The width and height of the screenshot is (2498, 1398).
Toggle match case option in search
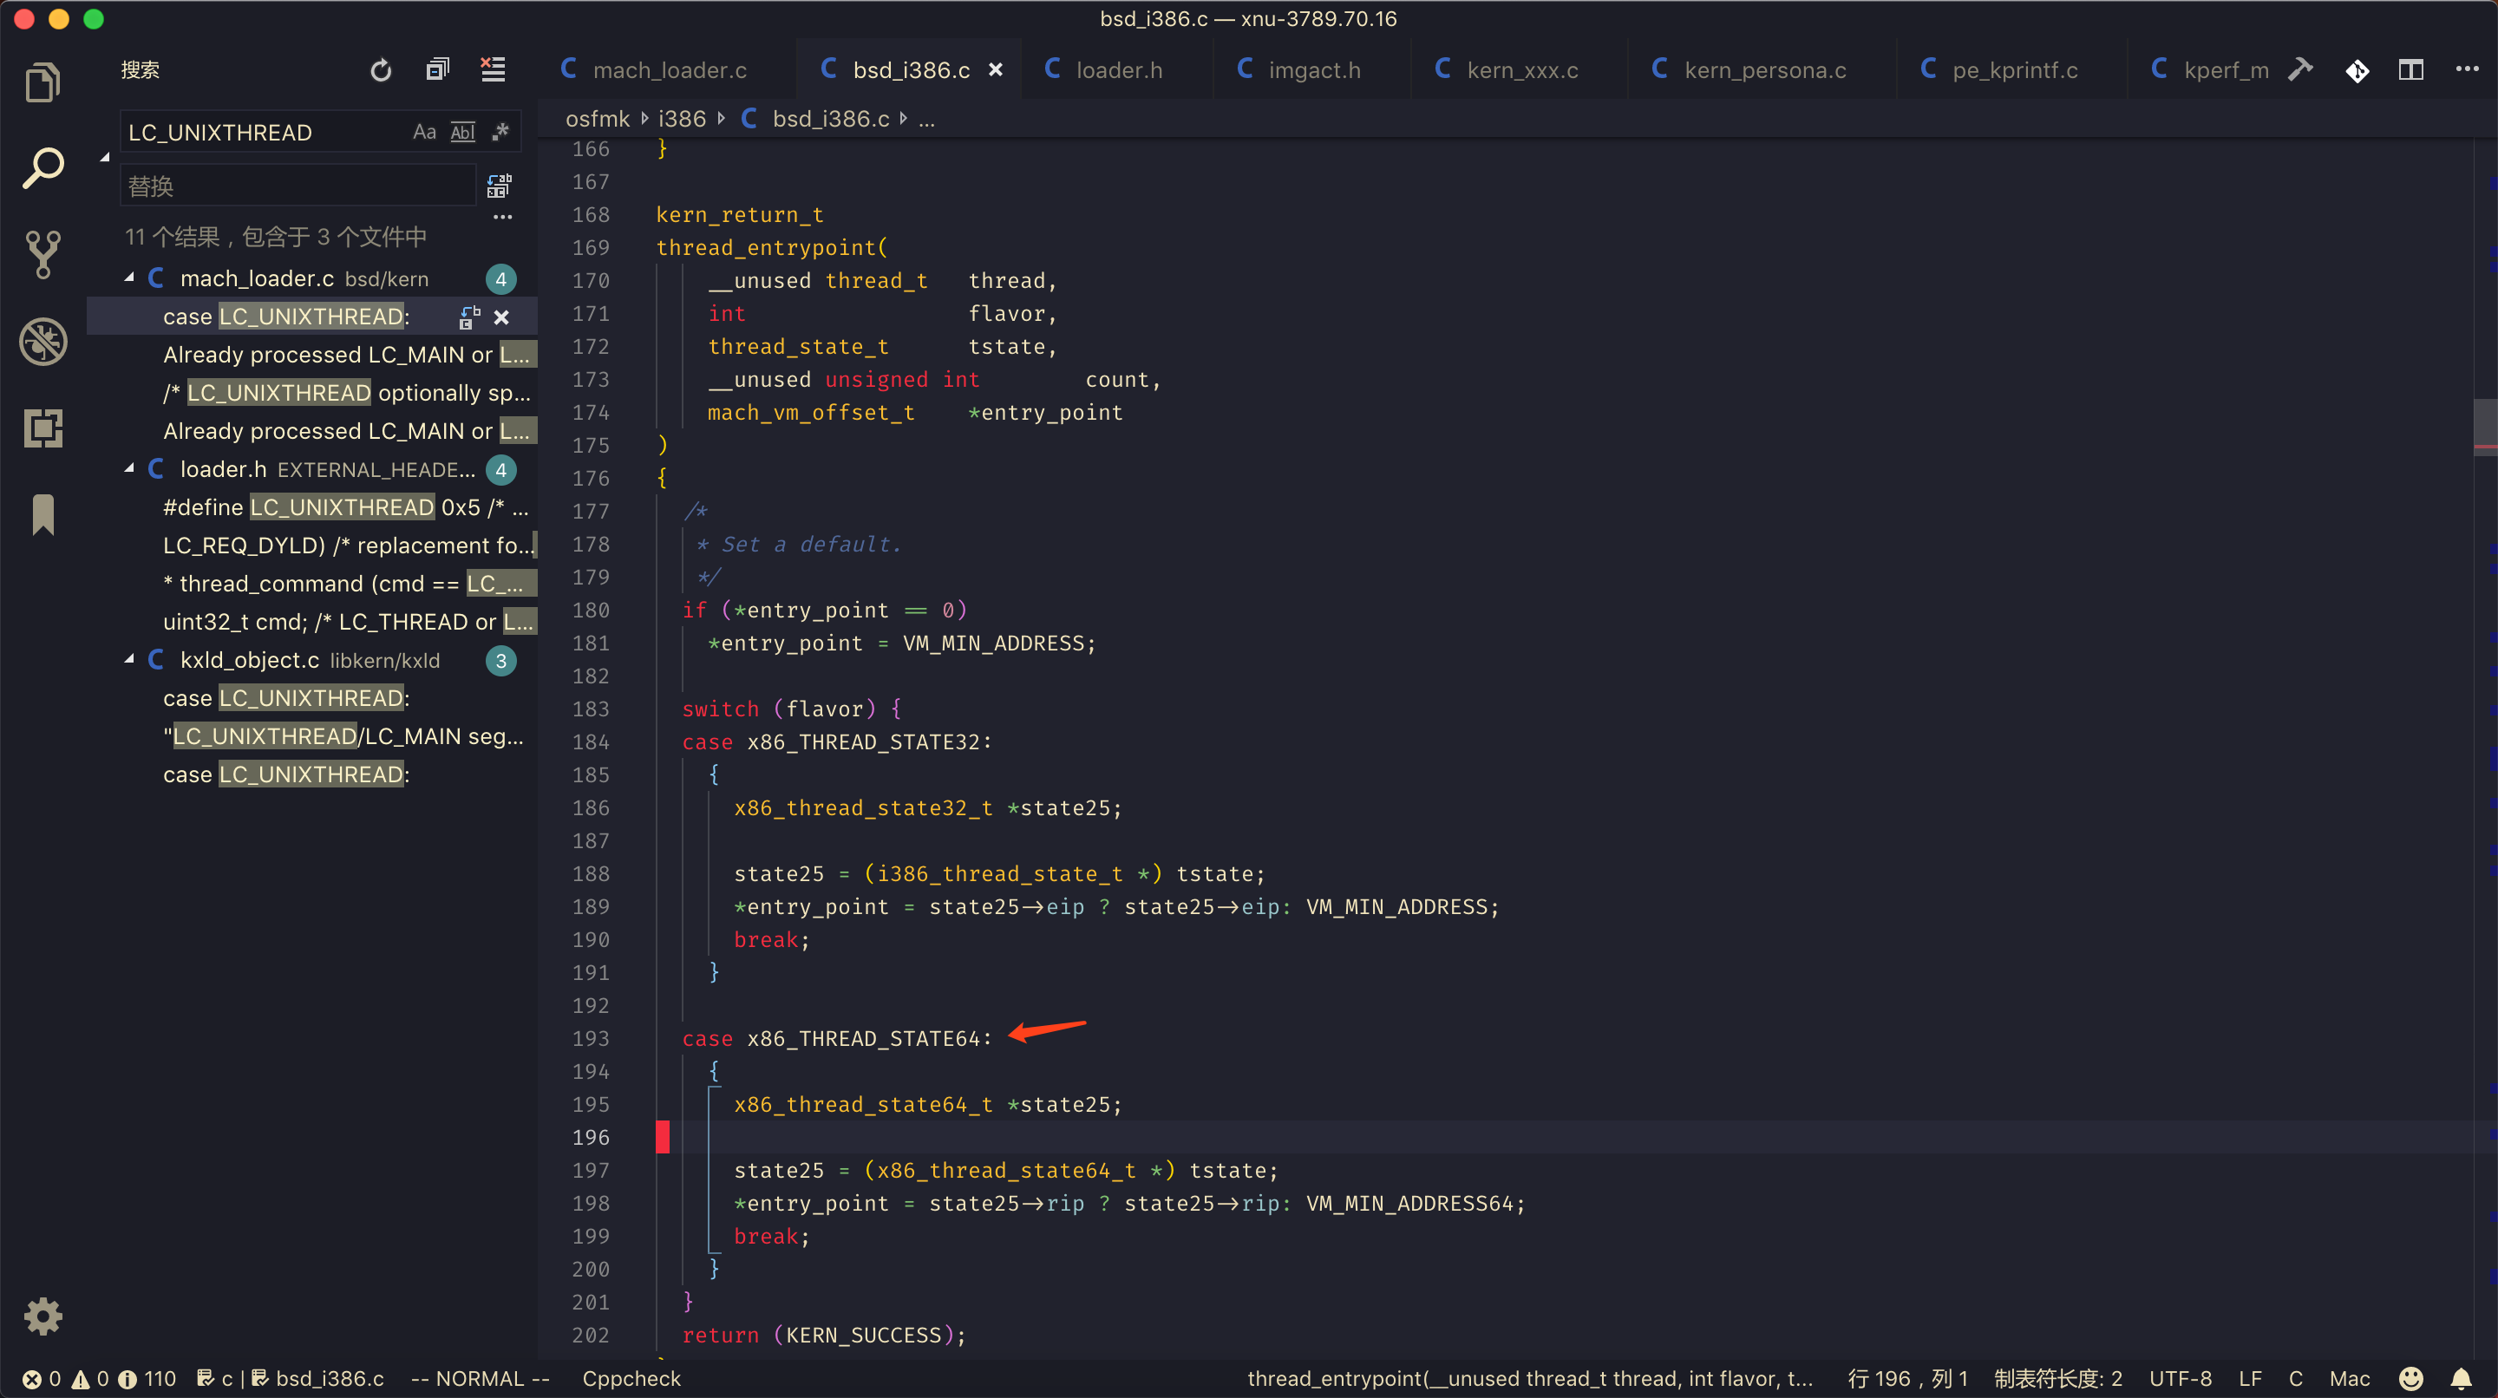(x=424, y=132)
